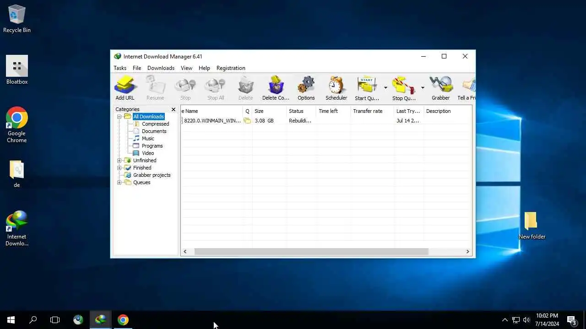Click the Stop All toolbar icon
The height and width of the screenshot is (329, 586).
click(x=216, y=88)
